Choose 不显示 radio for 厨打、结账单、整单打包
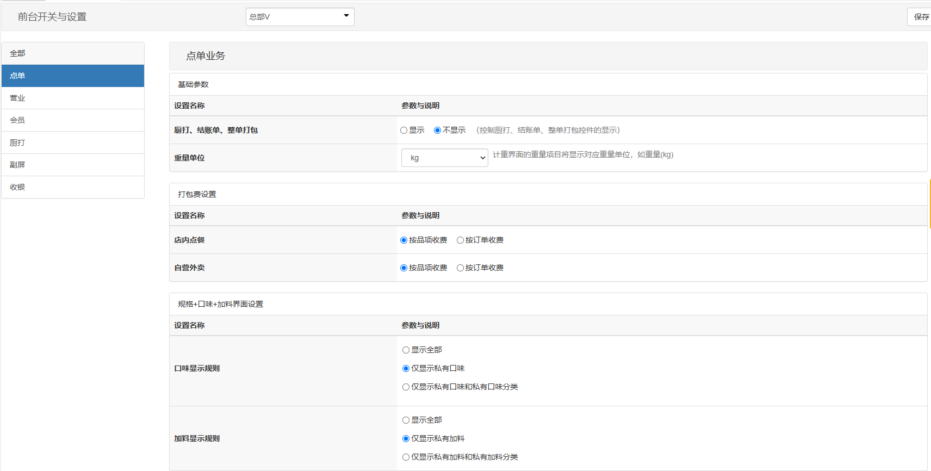 (x=438, y=131)
